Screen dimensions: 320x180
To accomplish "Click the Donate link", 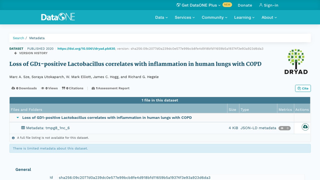I will pos(245,5).
